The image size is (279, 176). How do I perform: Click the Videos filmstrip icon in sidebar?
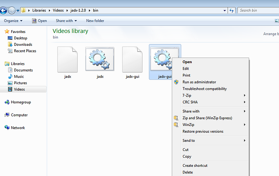pos(10,89)
